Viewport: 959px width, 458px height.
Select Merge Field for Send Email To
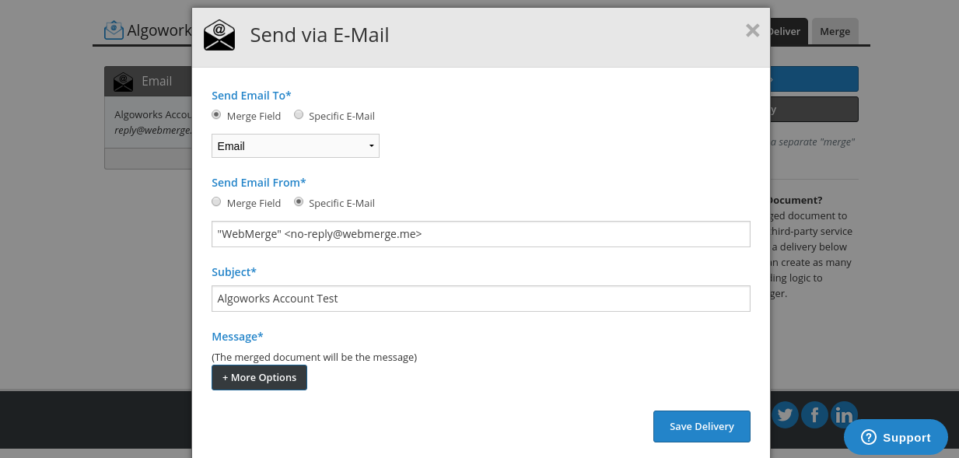click(x=216, y=115)
